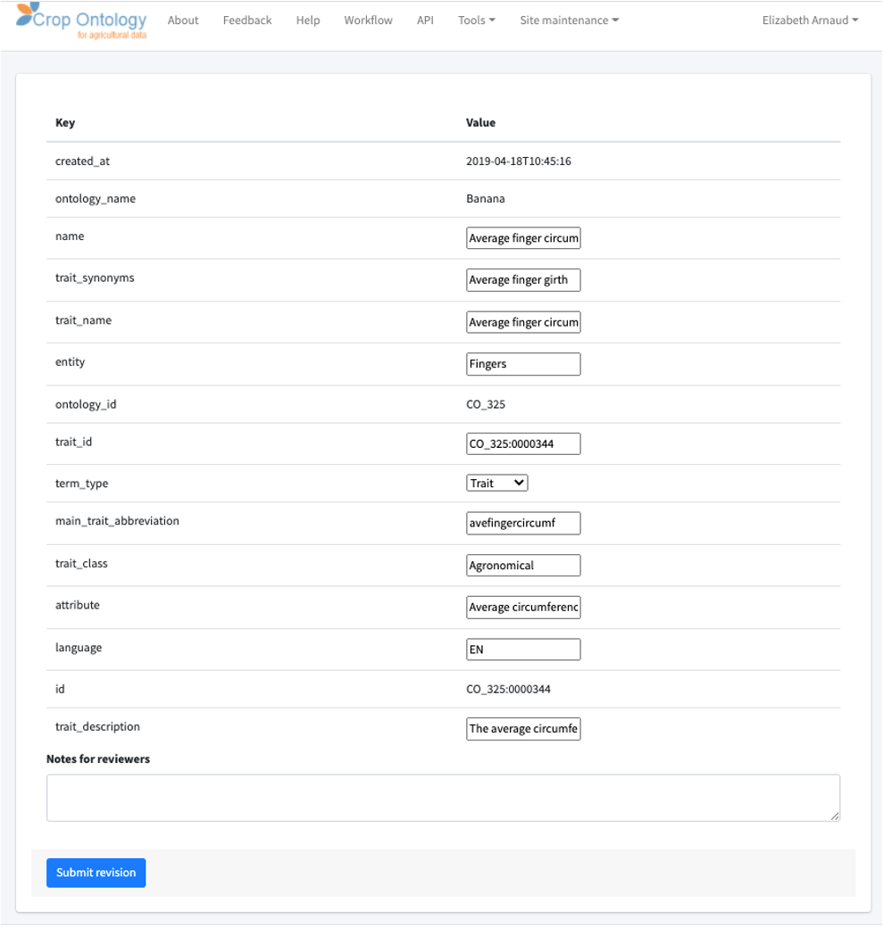Screen dimensions: 883x927
Task: Open the Tools dropdown menu
Action: (477, 21)
